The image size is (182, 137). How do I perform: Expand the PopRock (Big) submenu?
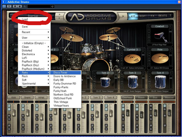click(34, 62)
